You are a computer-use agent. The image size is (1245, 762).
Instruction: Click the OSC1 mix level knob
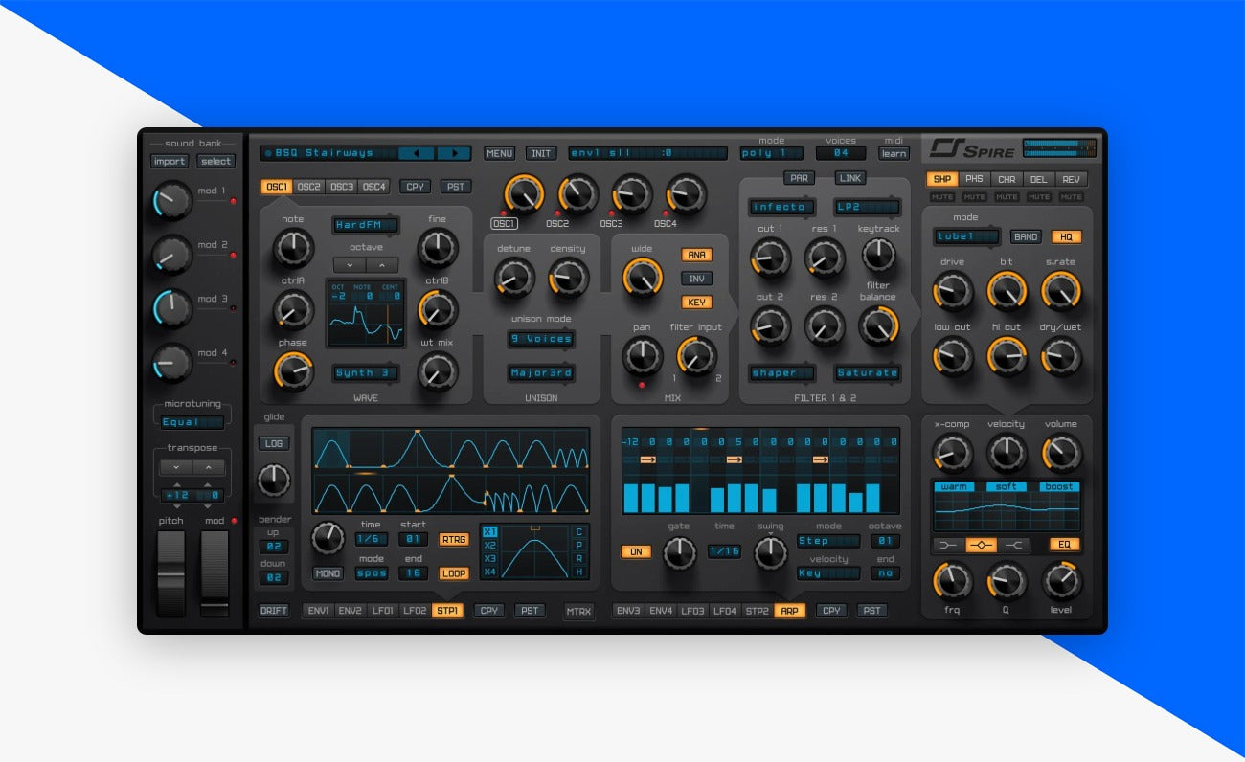coord(522,193)
